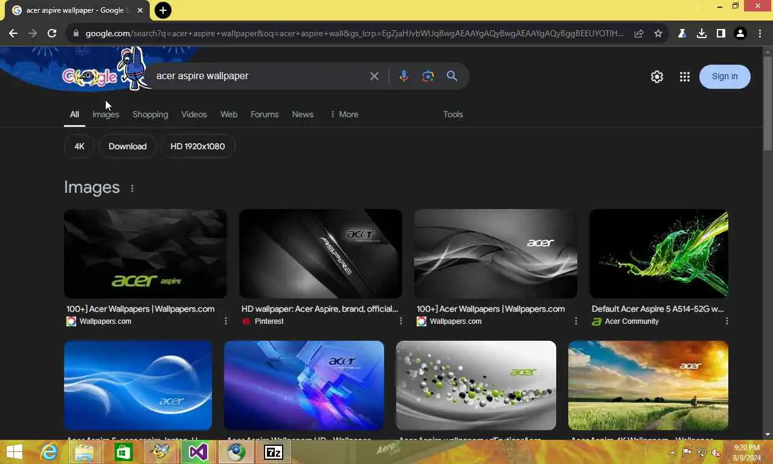
Task: Share this page from address bar
Action: coord(639,34)
